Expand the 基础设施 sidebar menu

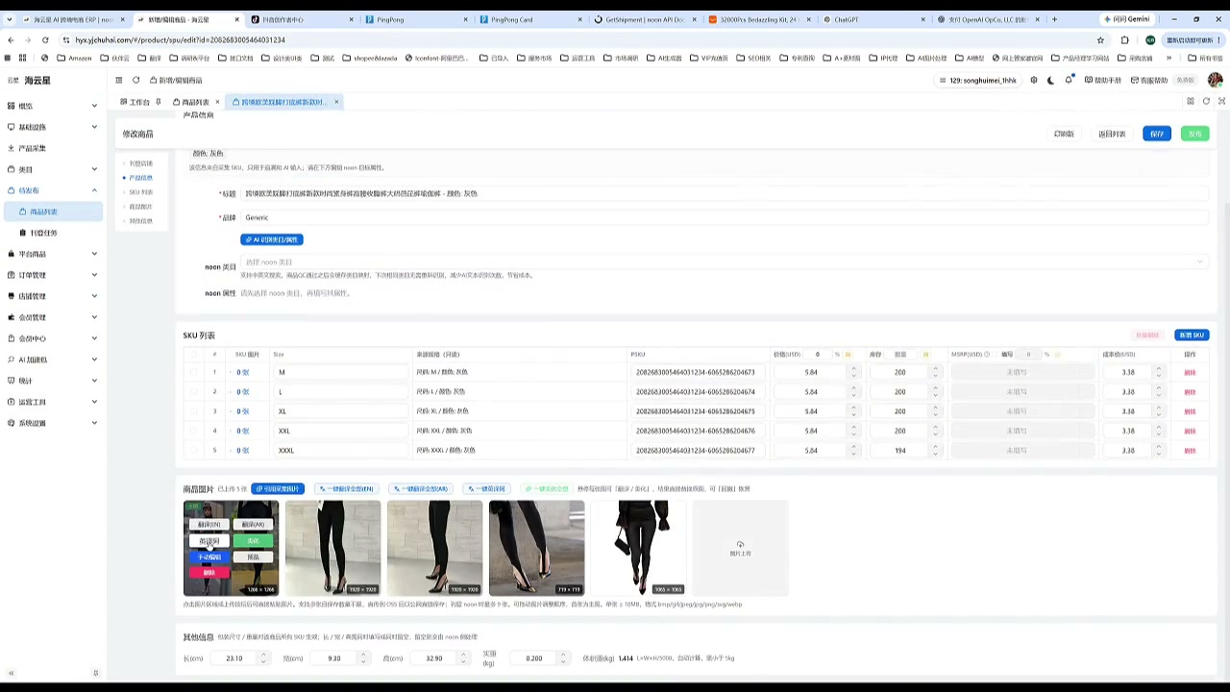pos(53,127)
